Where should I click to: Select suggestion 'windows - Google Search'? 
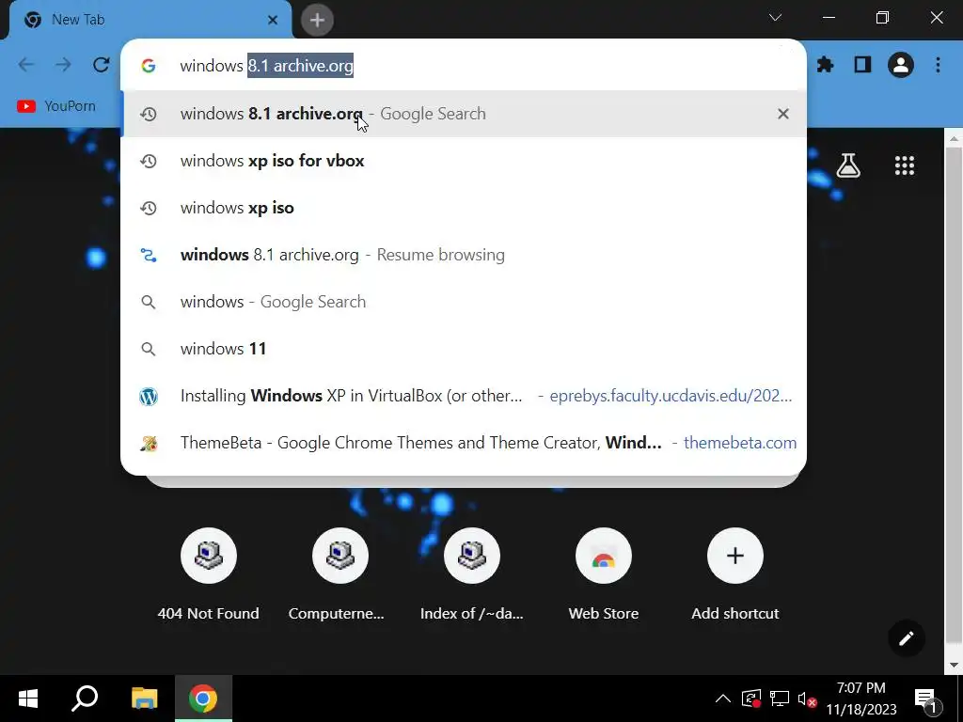click(x=464, y=302)
